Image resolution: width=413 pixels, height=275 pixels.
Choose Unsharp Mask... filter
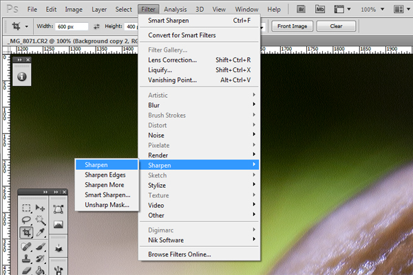click(x=107, y=205)
